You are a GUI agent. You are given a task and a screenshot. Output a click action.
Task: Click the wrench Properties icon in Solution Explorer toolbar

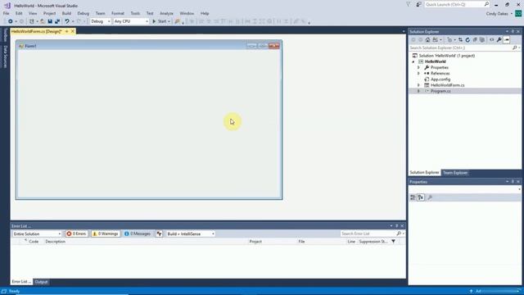499,40
